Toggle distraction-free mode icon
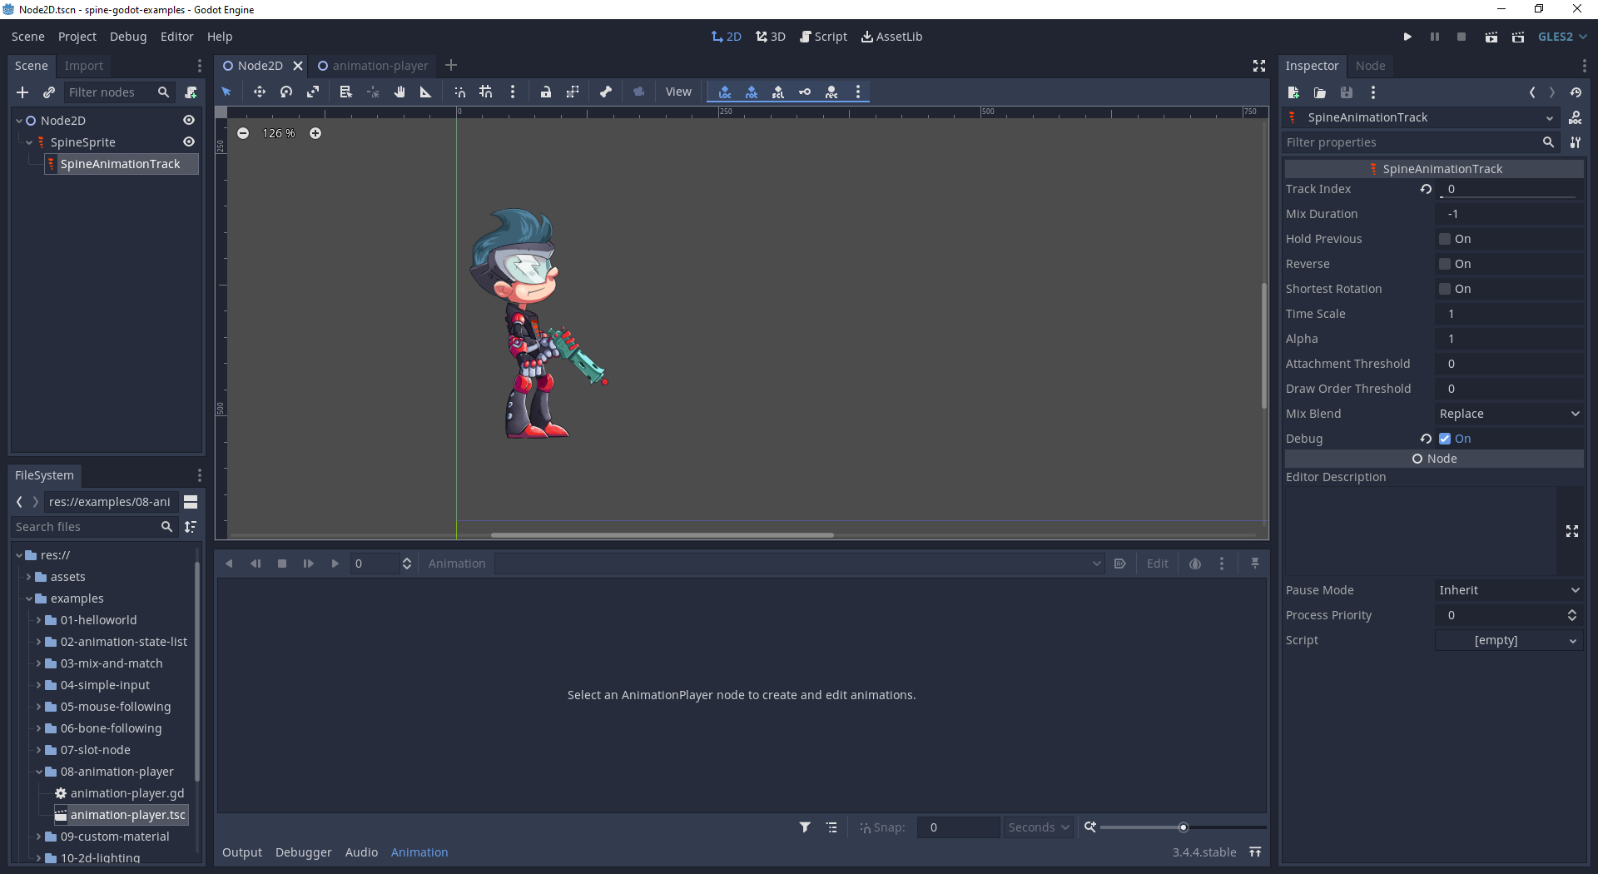This screenshot has height=874, width=1598. pyautogui.click(x=1259, y=66)
